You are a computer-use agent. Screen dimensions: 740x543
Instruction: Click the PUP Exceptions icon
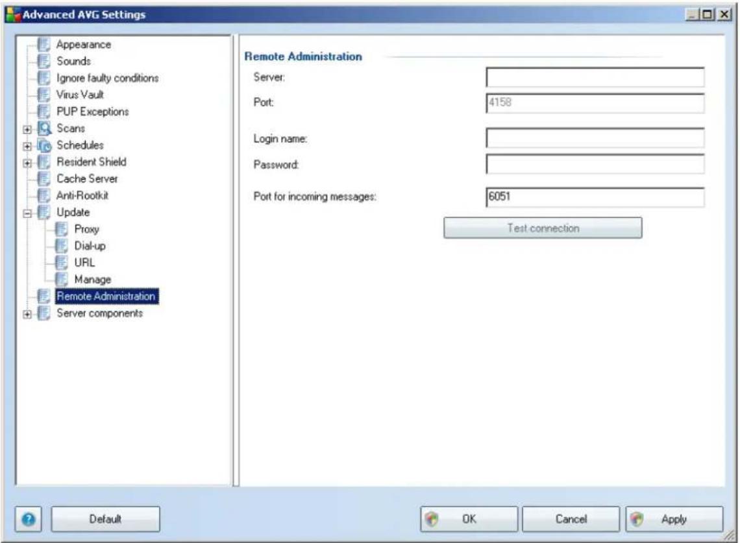[43, 112]
